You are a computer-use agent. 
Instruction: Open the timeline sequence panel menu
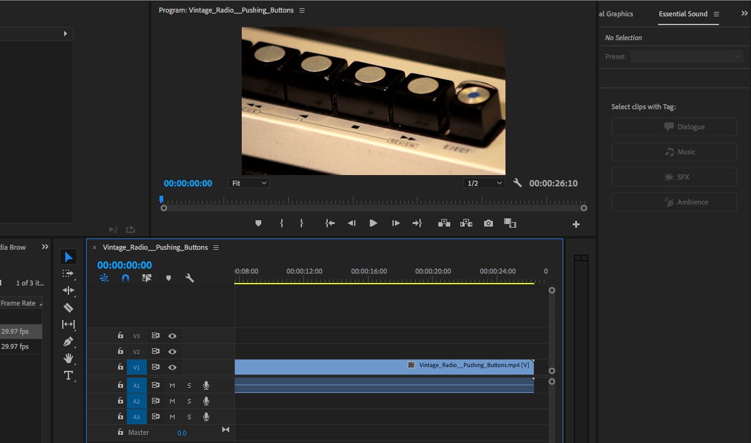click(216, 247)
